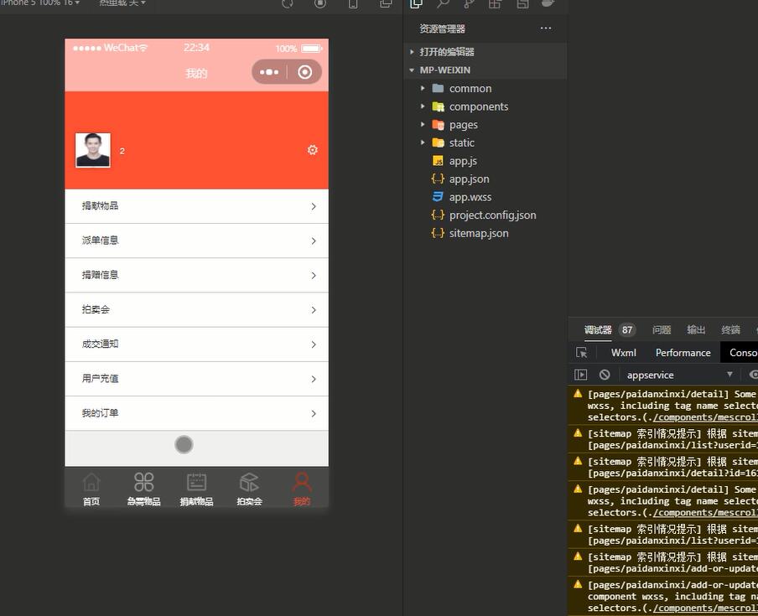Open the Explorer view in the sidebar
Viewport: 758px width, 616px height.
416,4
